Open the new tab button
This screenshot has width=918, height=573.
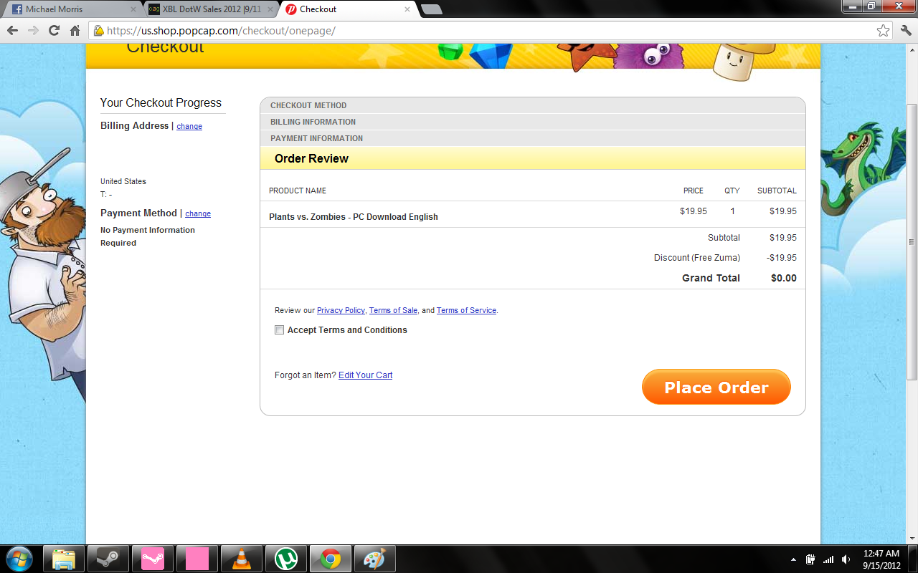point(431,9)
